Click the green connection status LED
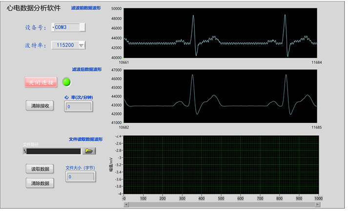This screenshot has height=211, width=348. 67,82
